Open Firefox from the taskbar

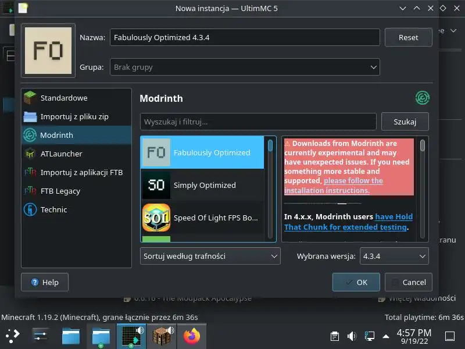pyautogui.click(x=192, y=336)
